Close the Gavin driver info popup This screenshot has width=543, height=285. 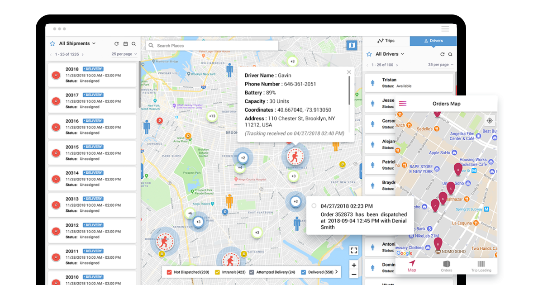(349, 72)
